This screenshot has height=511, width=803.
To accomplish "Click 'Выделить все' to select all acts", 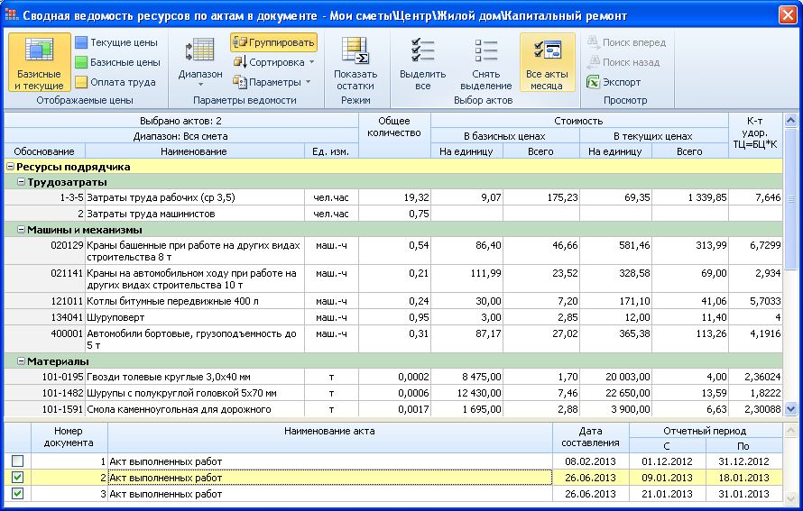I will tap(422, 62).
